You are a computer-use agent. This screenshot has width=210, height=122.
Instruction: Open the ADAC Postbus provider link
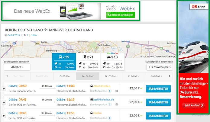(x=102, y=86)
